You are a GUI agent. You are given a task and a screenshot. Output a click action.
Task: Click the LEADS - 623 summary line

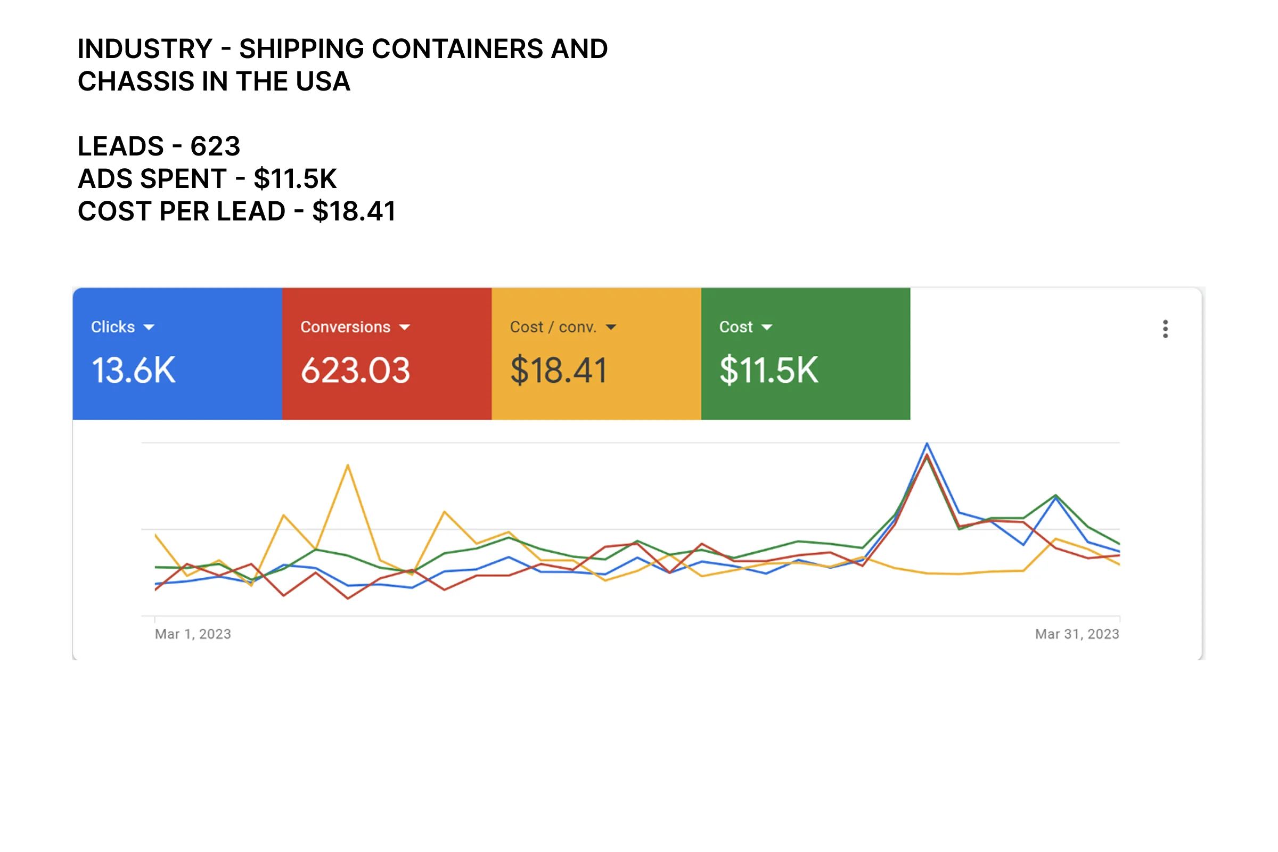[x=159, y=146]
